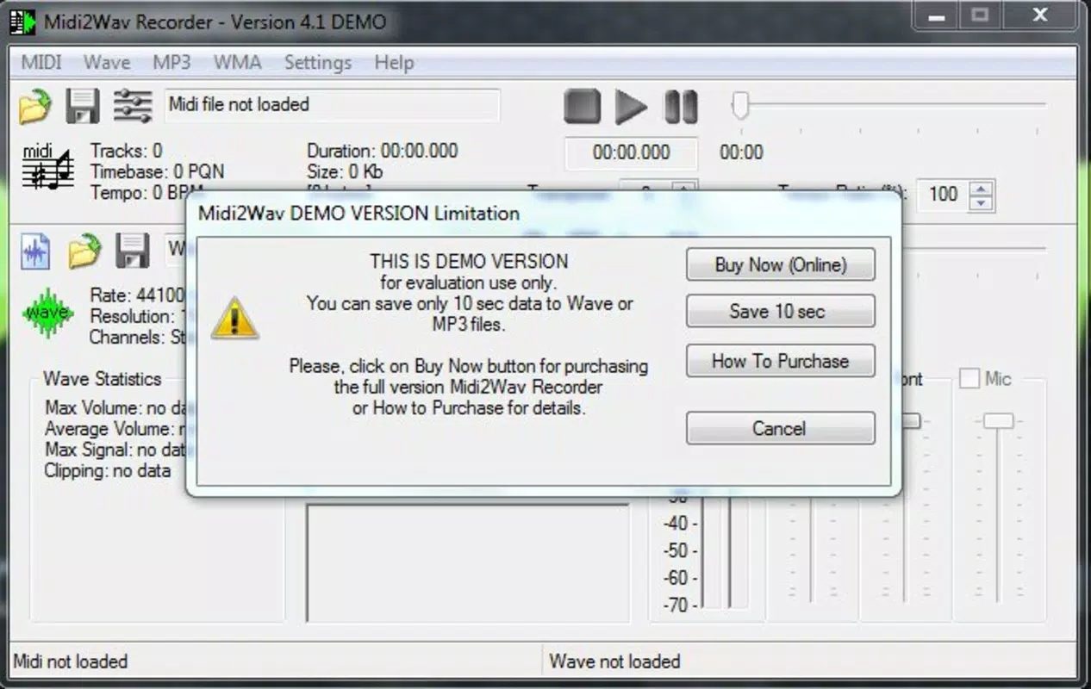Click the MIDI playback position slider thumb
This screenshot has width=1091, height=689.
[740, 106]
